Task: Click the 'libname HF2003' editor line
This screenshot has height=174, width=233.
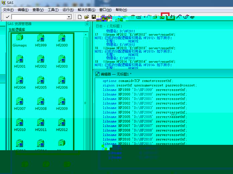Action: tap(145, 108)
